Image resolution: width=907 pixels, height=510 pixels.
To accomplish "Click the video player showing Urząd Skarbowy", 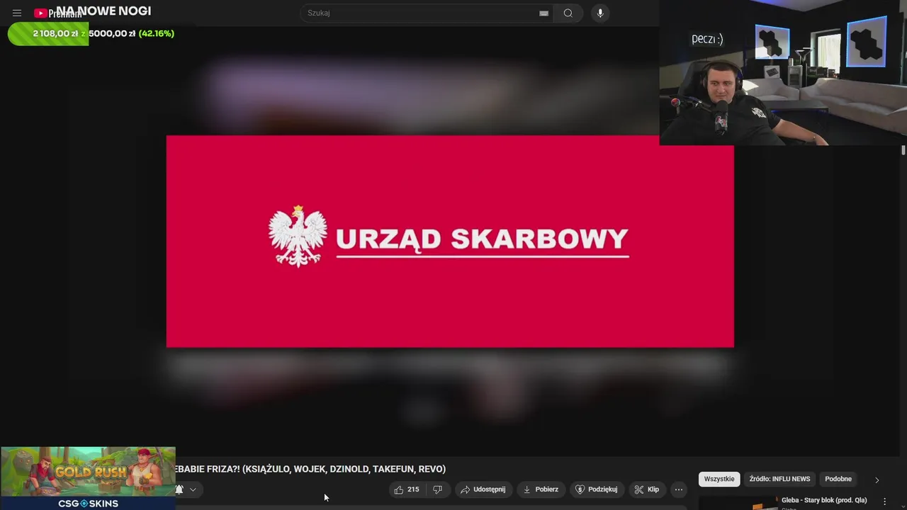I will [x=450, y=241].
